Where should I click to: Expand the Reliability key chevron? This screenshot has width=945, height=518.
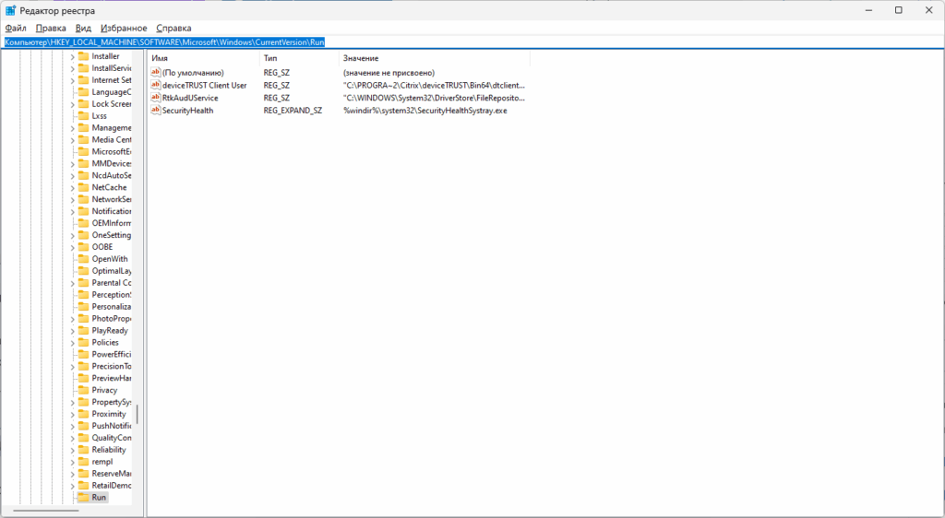coord(72,450)
